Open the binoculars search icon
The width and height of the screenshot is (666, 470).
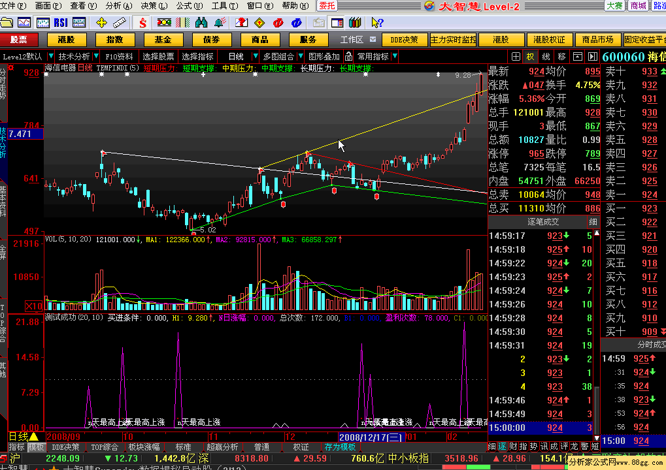(x=201, y=22)
